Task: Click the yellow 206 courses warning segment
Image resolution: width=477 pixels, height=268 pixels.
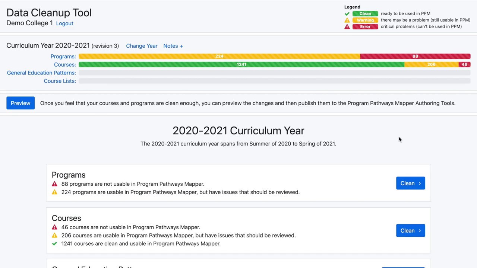Action: click(x=431, y=64)
